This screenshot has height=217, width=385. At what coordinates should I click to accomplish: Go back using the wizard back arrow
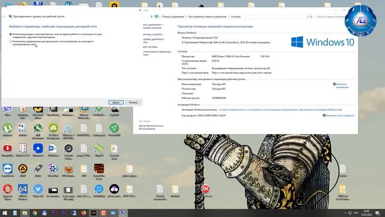point(4,16)
